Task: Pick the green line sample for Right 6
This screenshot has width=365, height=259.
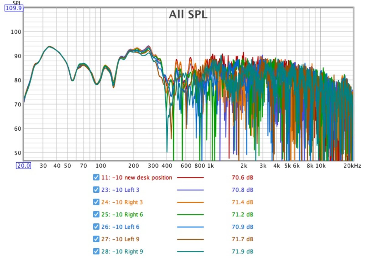Action: 190,215
